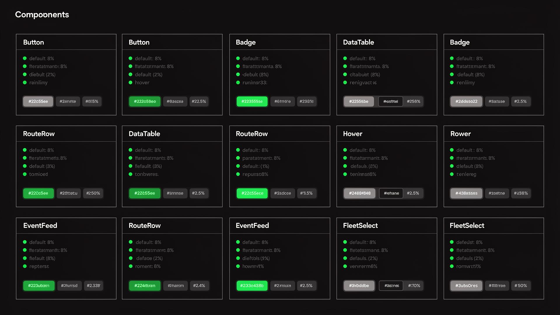The height and width of the screenshot is (315, 560).
Task: Click the 'diebult (2%)' row
Action: [x=39, y=75]
